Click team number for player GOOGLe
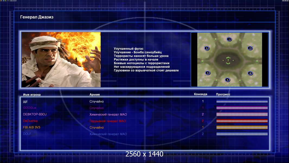 click(x=203, y=108)
